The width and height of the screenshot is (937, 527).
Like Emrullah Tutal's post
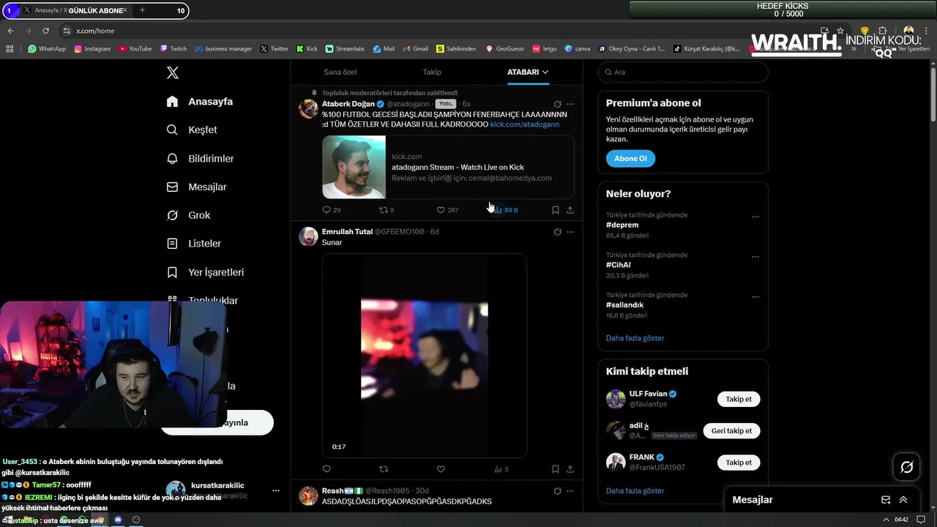441,469
